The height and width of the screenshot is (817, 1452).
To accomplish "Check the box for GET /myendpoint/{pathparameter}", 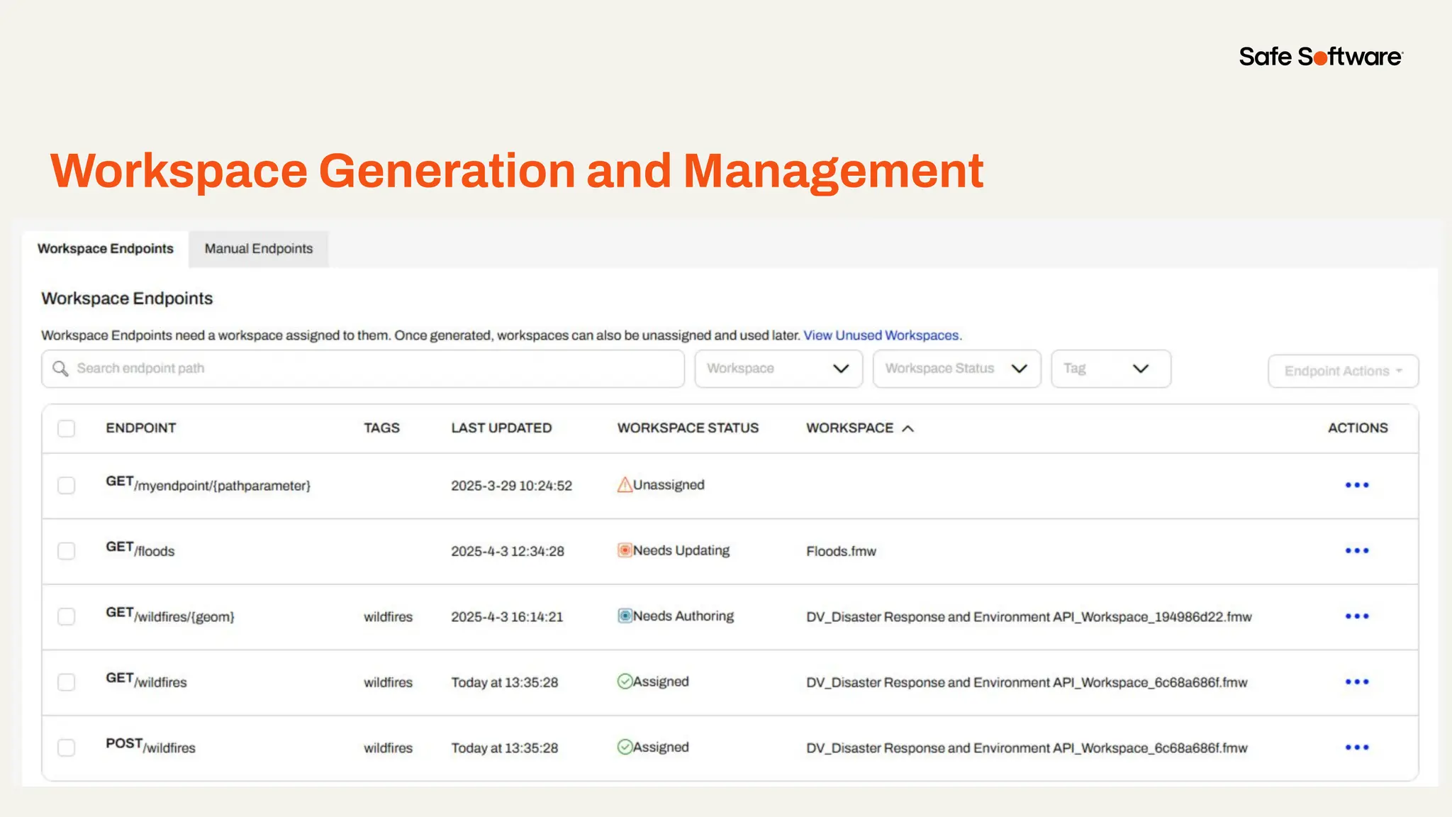I will [67, 485].
